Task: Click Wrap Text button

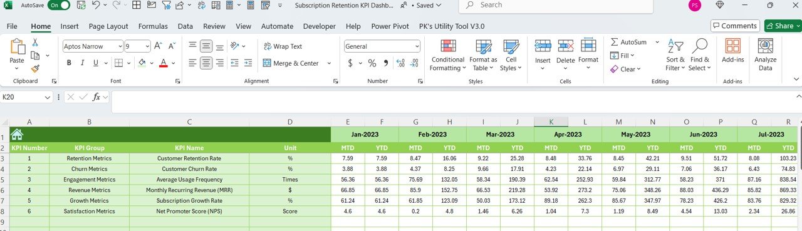Action: (283, 46)
